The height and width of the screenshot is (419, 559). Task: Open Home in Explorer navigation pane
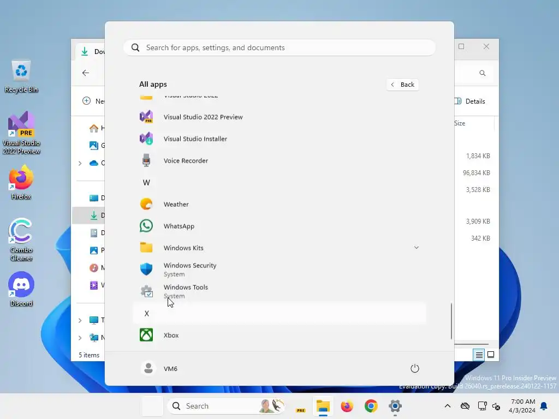tap(96, 128)
